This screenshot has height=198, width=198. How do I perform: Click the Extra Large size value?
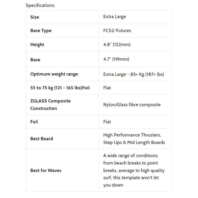114,16
